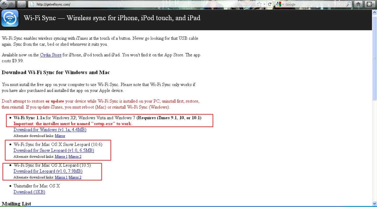
Task: Open the URL history dropdown arrow
Action: click(x=265, y=4)
